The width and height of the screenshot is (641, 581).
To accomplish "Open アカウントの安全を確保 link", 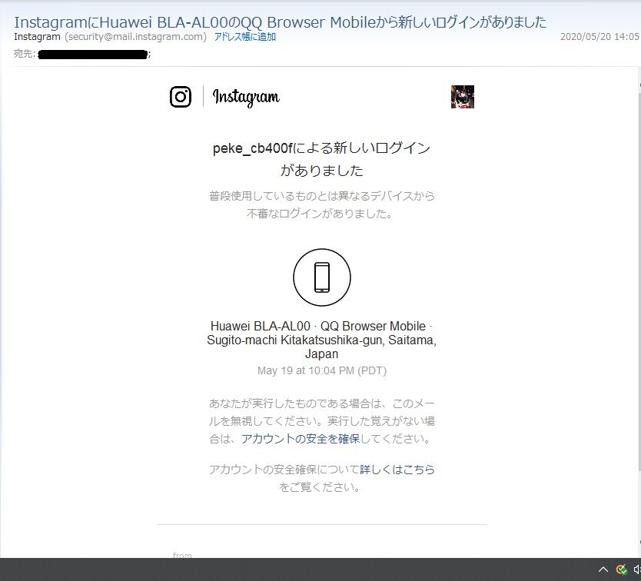I will 301,439.
